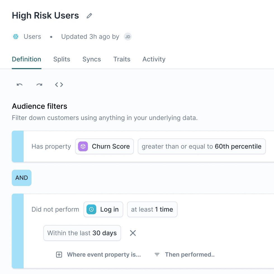Open the code view with the brackets icon
This screenshot has height=274, width=274.
59,84
